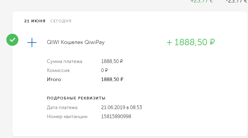
Task: Select the receipt number 15815890998
Action: (x=116, y=116)
